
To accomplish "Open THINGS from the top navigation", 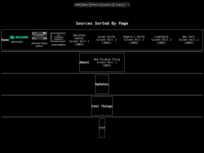I will coord(119,5).
